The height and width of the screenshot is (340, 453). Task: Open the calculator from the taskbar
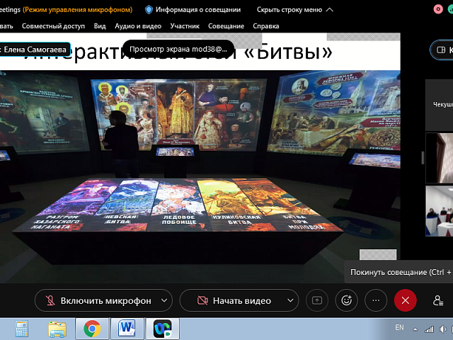tap(22, 329)
